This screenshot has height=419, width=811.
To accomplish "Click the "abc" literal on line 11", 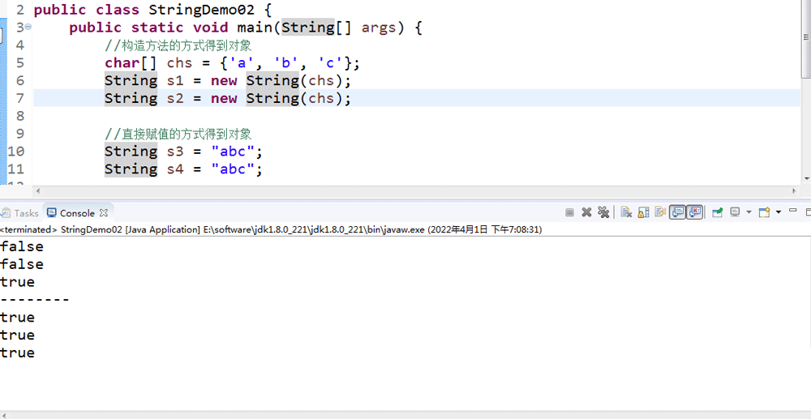I will tap(233, 169).
